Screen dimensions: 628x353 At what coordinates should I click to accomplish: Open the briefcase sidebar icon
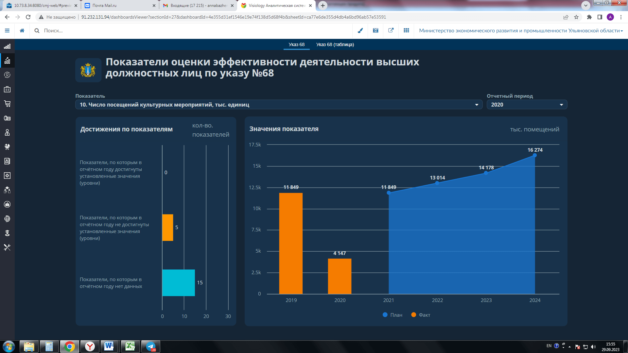pos(7,89)
